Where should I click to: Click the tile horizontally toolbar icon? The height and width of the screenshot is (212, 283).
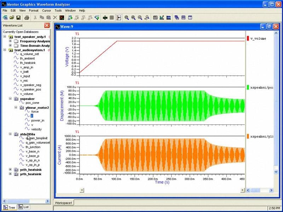click(x=183, y=17)
